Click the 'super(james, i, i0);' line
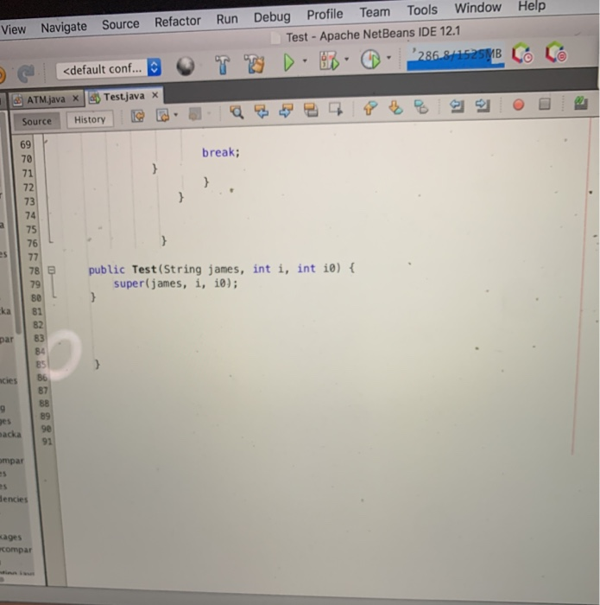The width and height of the screenshot is (600, 605). click(175, 283)
